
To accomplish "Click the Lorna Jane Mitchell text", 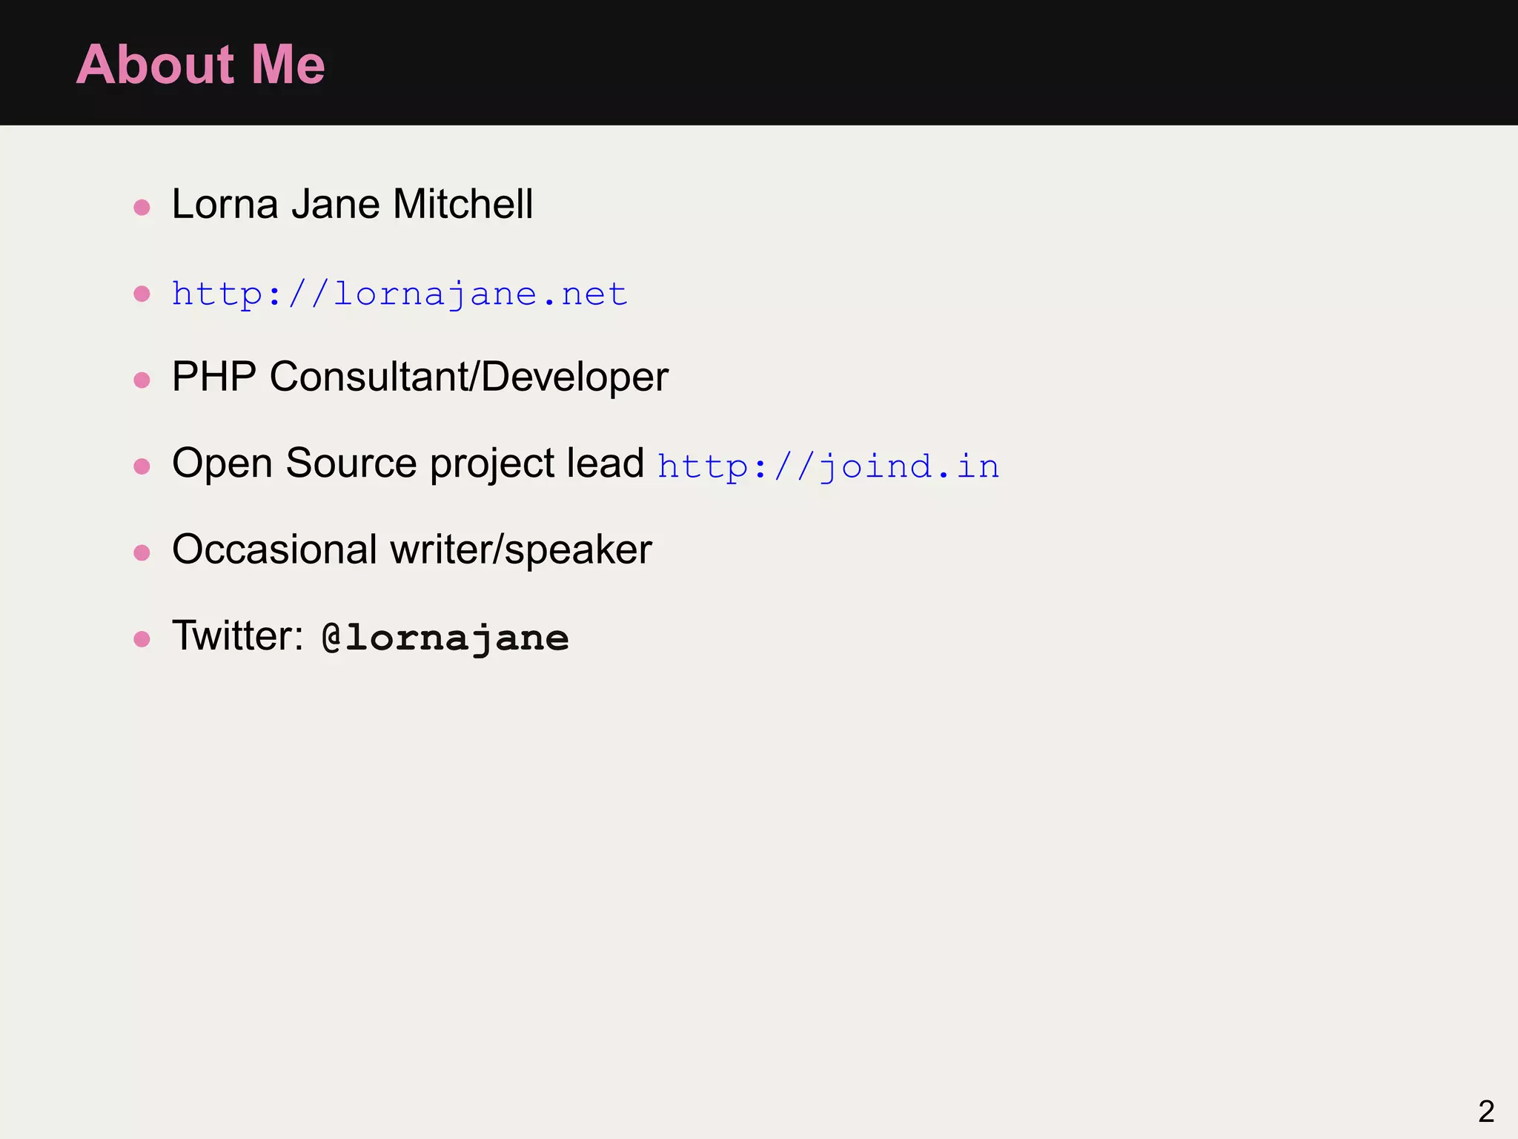I will (x=352, y=204).
